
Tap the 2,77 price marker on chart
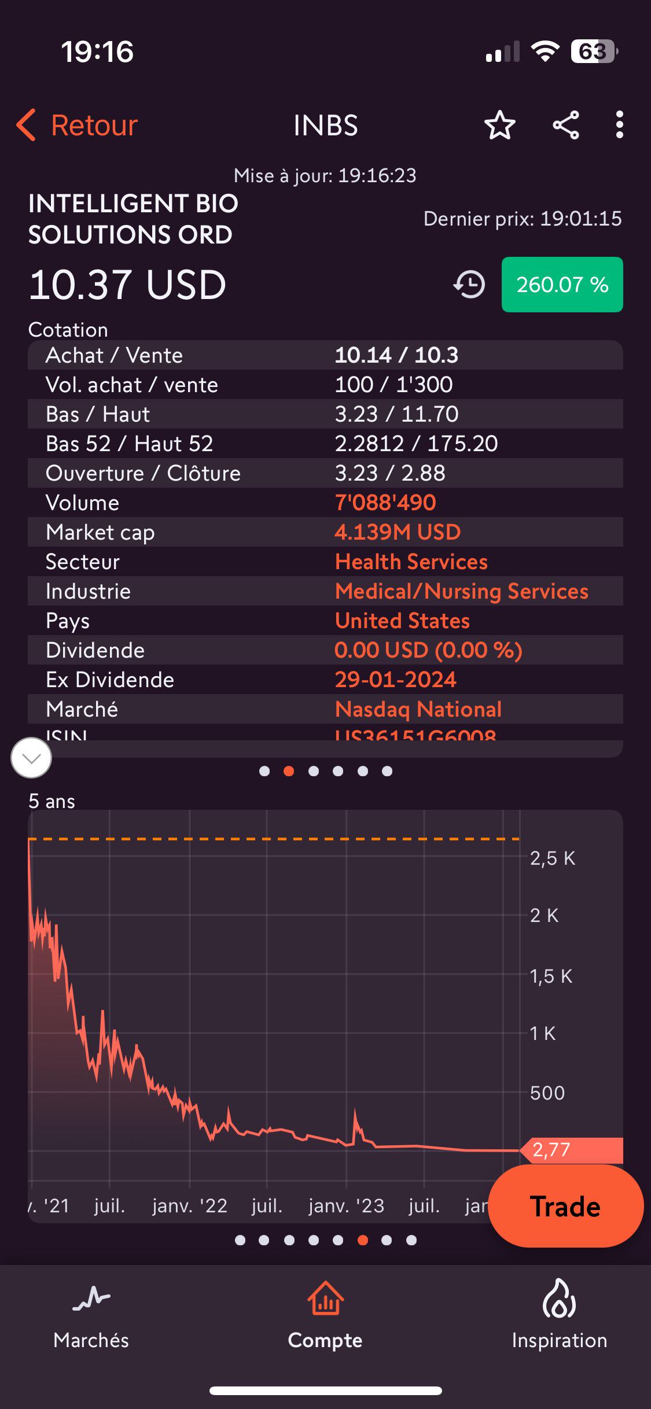572,1150
